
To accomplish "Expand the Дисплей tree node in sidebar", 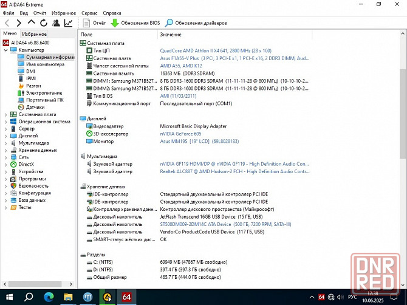I will pyautogui.click(x=5, y=135).
